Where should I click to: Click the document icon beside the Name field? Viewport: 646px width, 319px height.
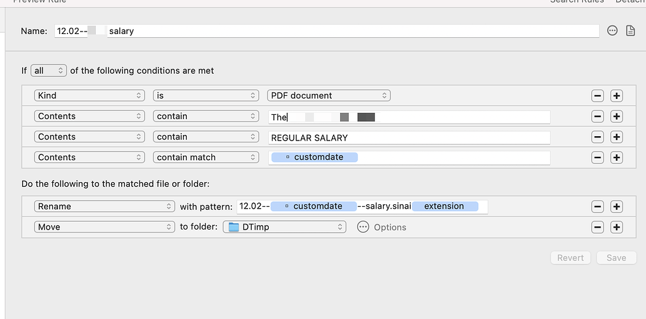[630, 31]
